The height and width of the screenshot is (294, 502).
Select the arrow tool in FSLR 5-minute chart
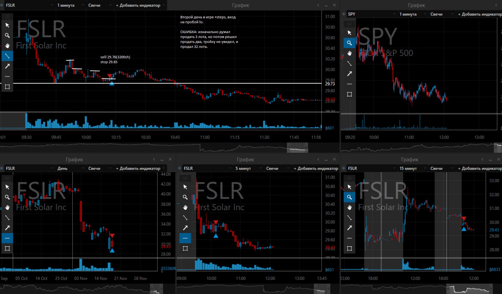coord(185,228)
